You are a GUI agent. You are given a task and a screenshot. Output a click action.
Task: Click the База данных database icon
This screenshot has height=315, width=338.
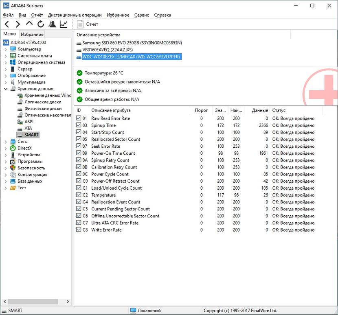click(13, 181)
